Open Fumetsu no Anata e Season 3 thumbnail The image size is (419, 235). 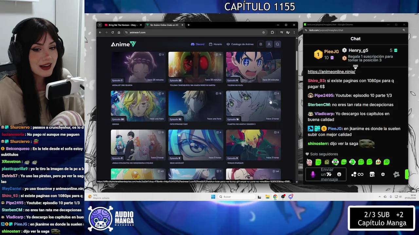click(x=253, y=106)
